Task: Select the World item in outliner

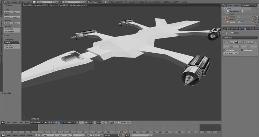Action: click(231, 14)
